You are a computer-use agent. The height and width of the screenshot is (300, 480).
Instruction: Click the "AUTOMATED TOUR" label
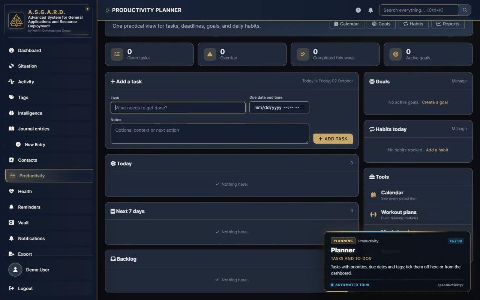(x=352, y=285)
